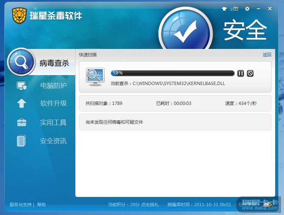284x215 pixels.
Task: Click the current scan path KERNELBASE.DLL
Action: [x=168, y=84]
